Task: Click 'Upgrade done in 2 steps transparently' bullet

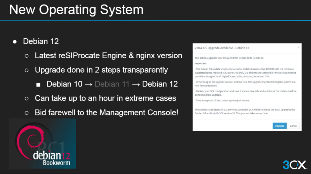Action: [101, 70]
